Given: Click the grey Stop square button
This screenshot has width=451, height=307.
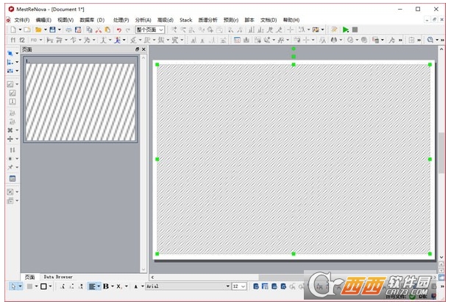Looking at the screenshot, I should tap(355, 29).
